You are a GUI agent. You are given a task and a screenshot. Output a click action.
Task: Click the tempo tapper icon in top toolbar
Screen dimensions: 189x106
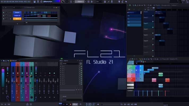41,2
